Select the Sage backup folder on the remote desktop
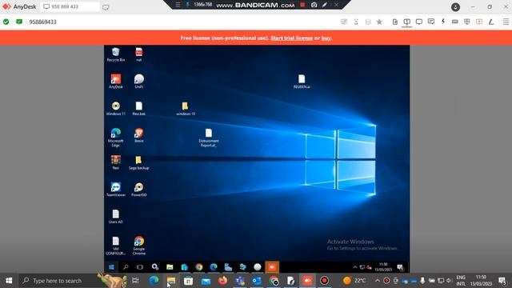 [138, 162]
